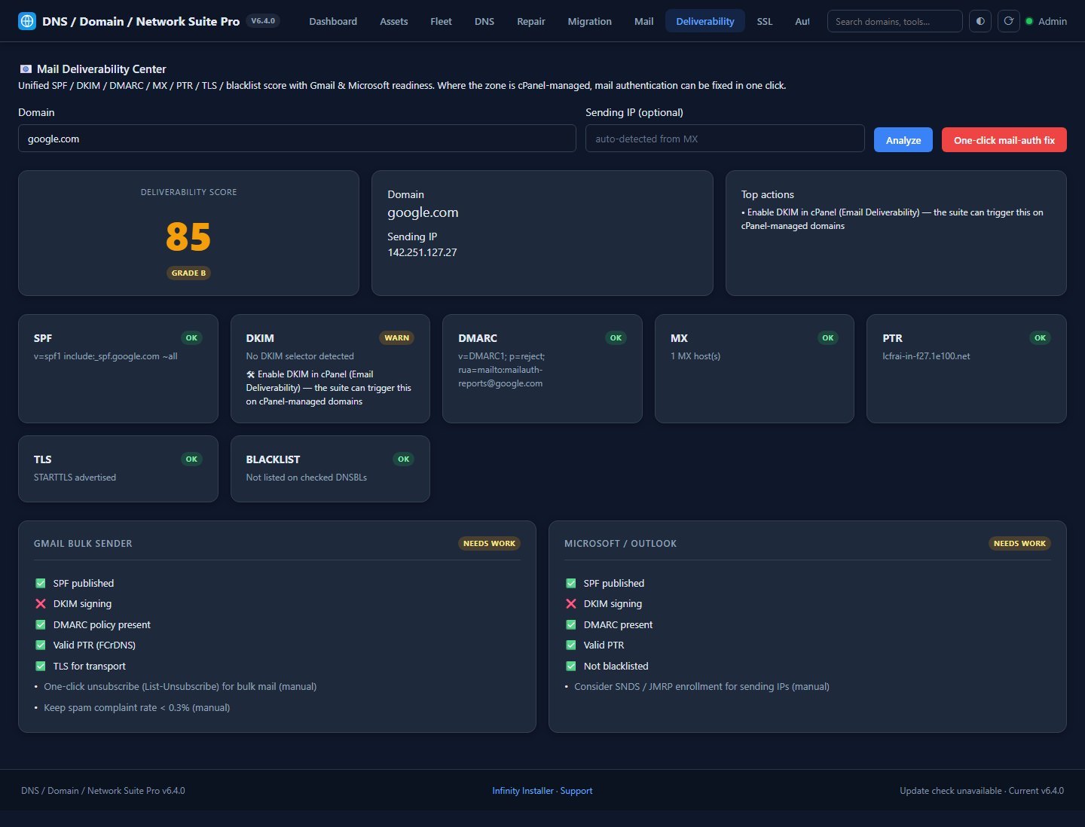This screenshot has height=827, width=1085.
Task: Open the Fleet tab
Action: tap(441, 21)
